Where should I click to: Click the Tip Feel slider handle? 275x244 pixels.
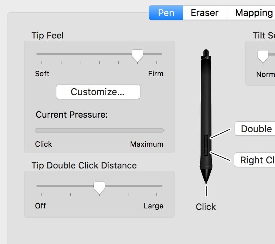[x=137, y=55]
